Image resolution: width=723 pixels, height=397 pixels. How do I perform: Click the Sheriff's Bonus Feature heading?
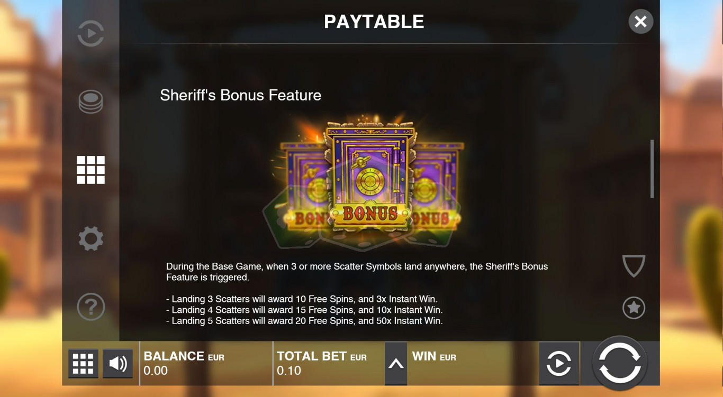[241, 95]
